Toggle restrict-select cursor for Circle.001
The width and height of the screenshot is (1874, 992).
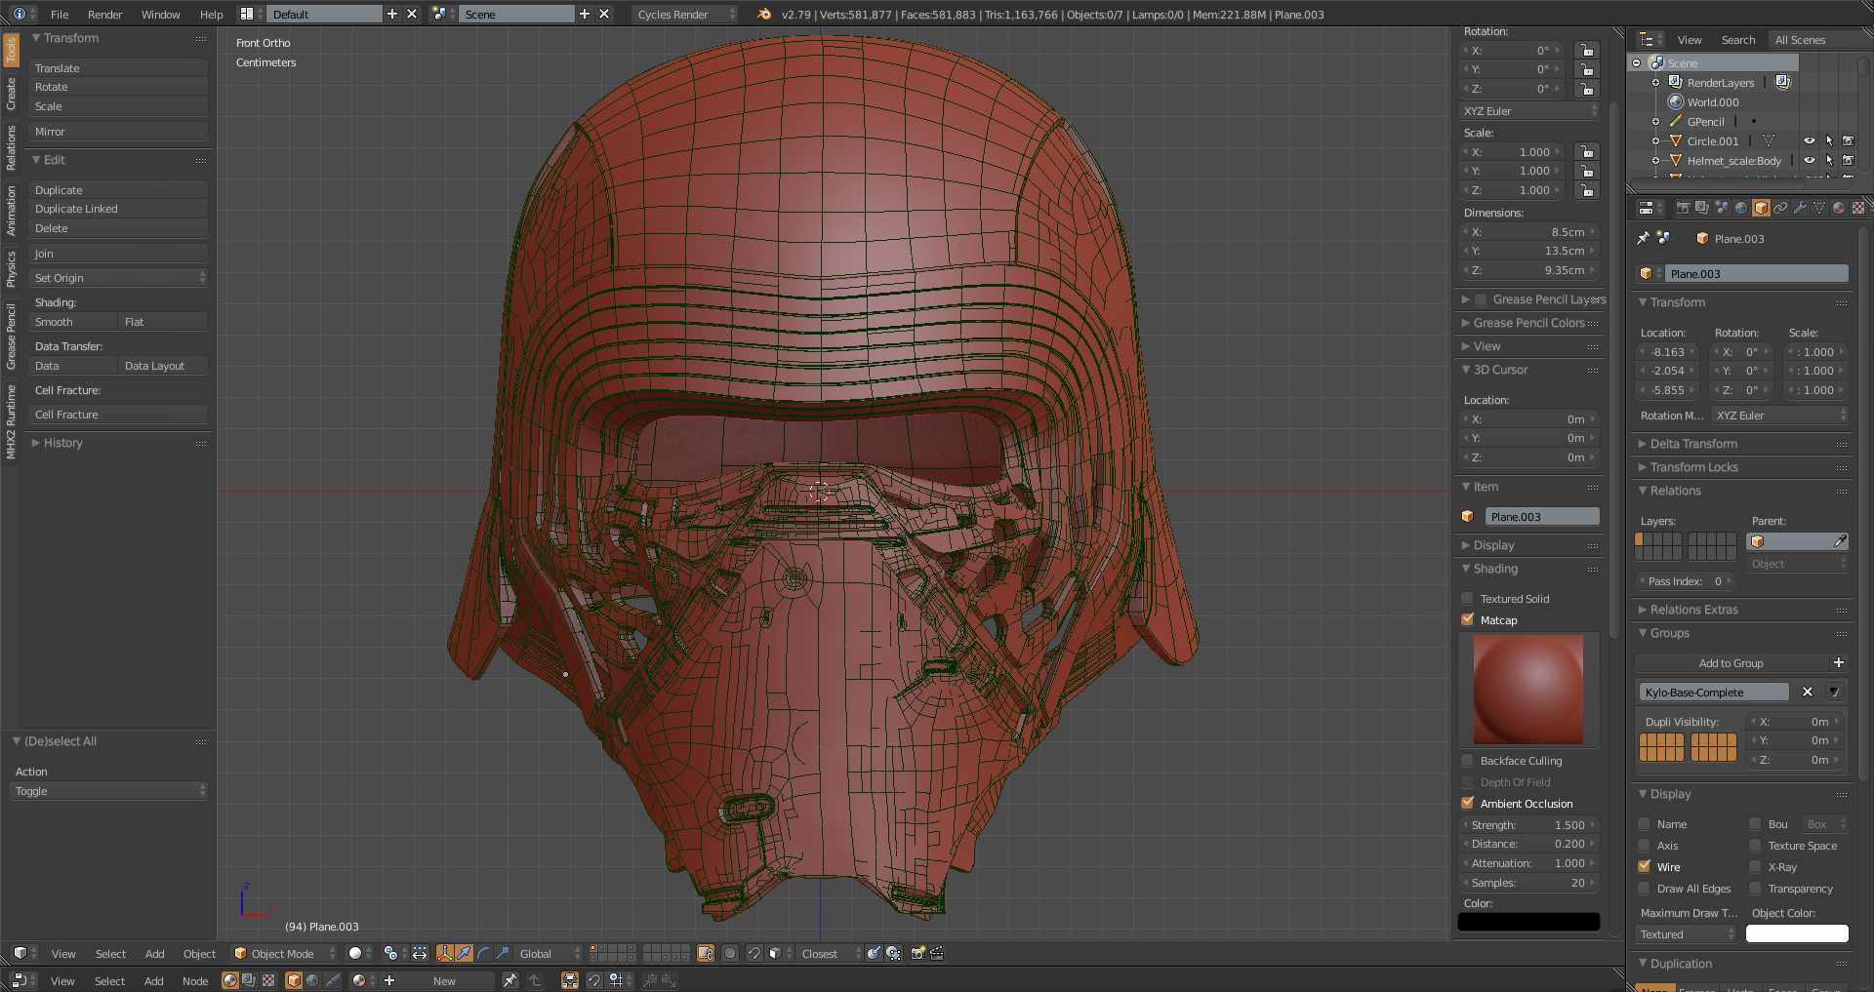1829,140
